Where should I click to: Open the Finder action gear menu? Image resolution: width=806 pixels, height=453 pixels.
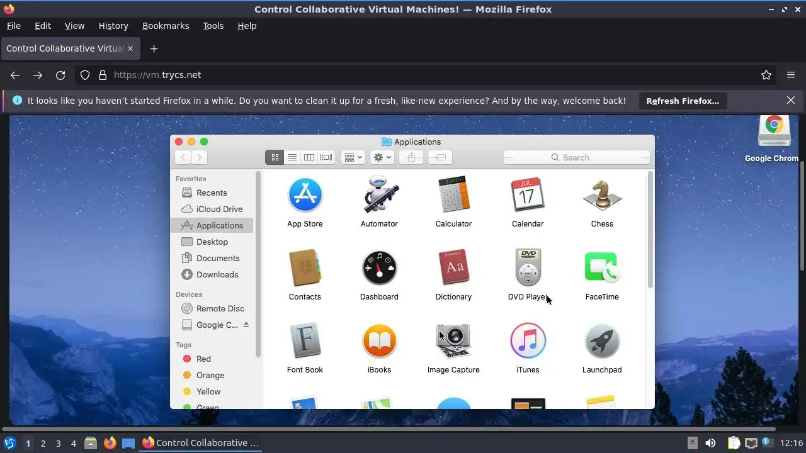pos(382,157)
